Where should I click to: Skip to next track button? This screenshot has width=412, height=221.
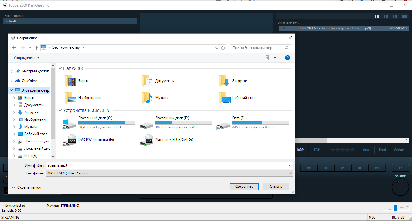click(377, 168)
